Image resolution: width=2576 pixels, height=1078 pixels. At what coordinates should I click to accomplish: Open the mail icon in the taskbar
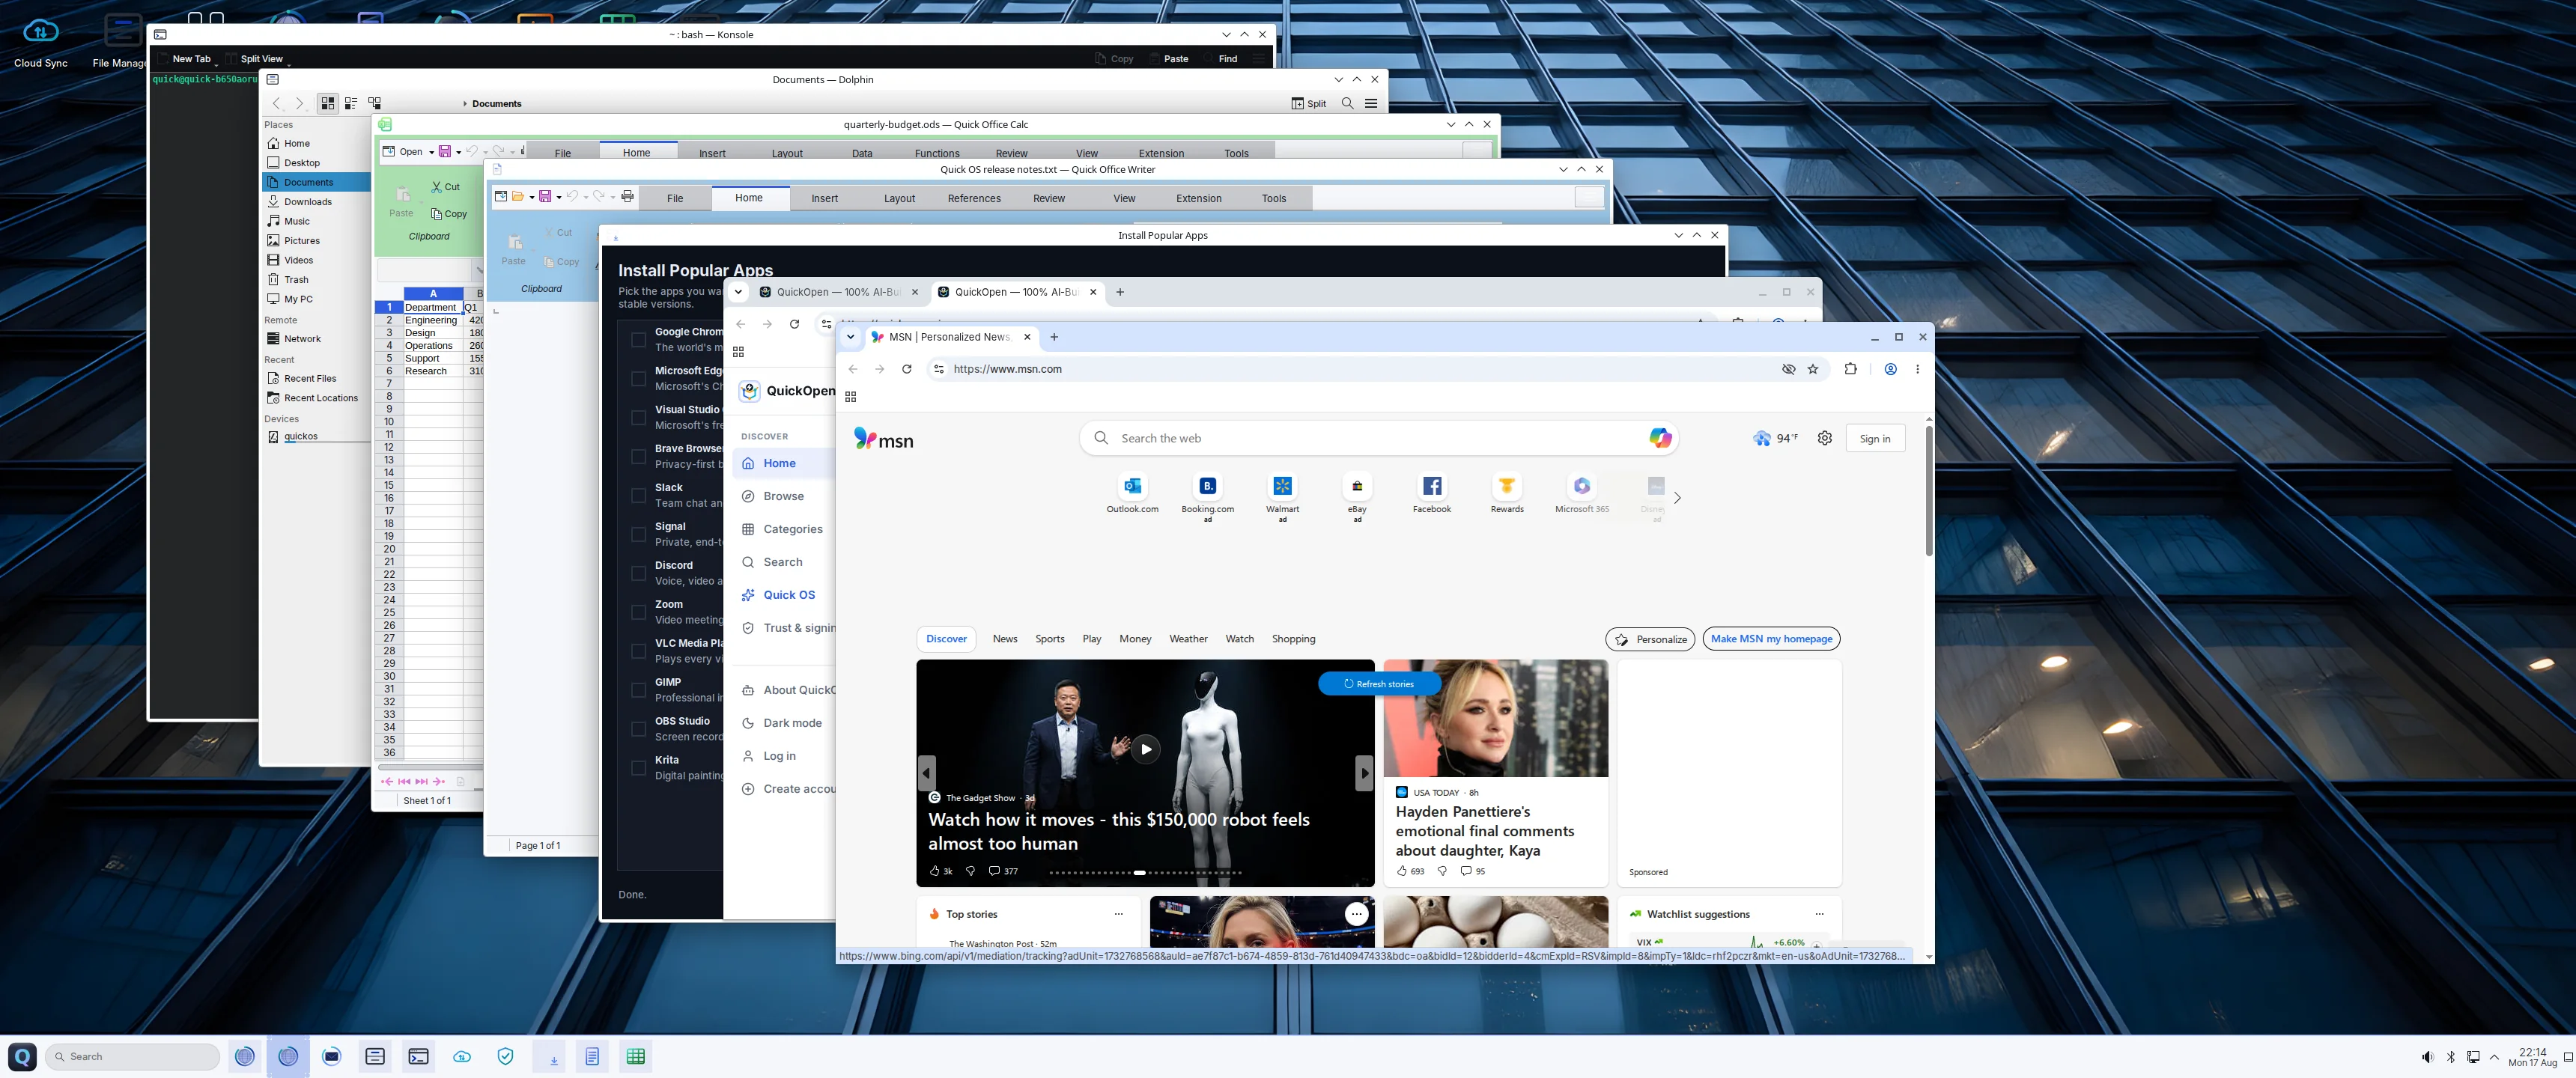click(x=332, y=1056)
